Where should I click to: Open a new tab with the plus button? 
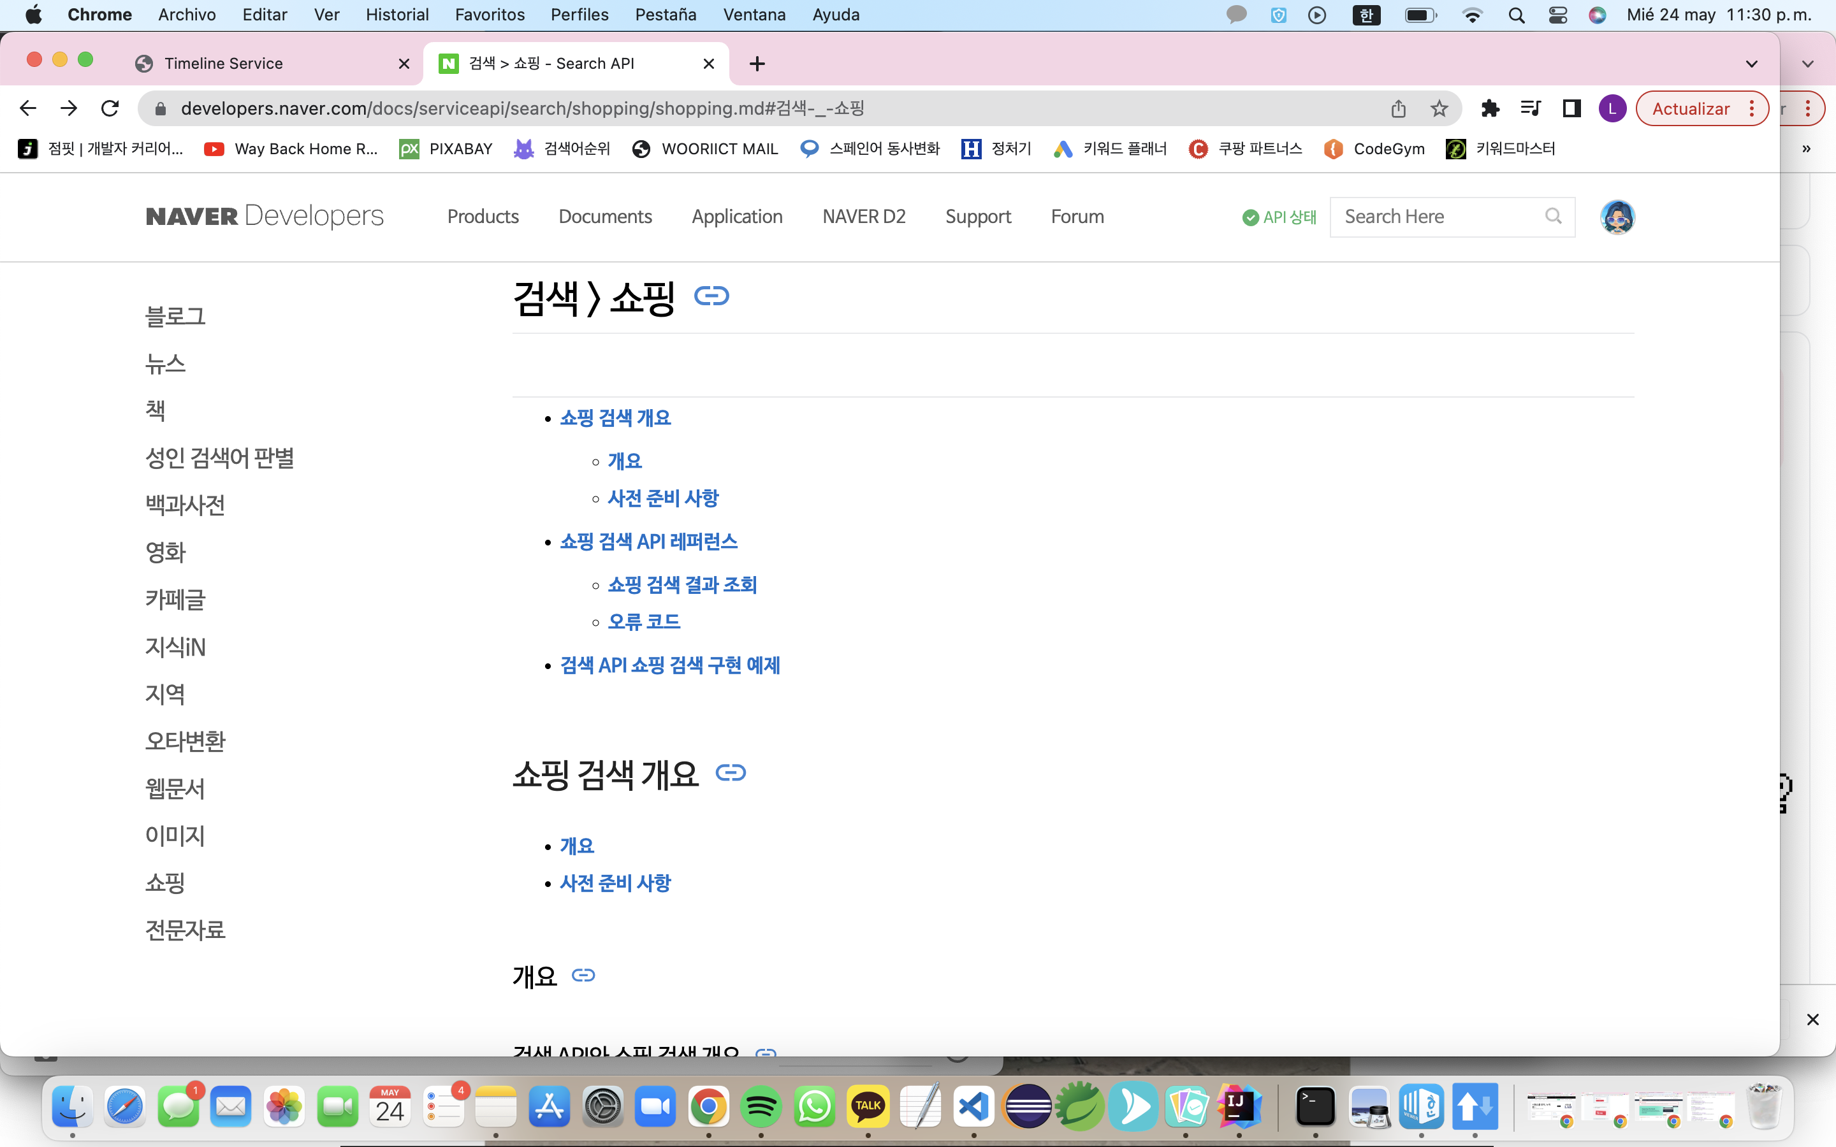pyautogui.click(x=757, y=64)
